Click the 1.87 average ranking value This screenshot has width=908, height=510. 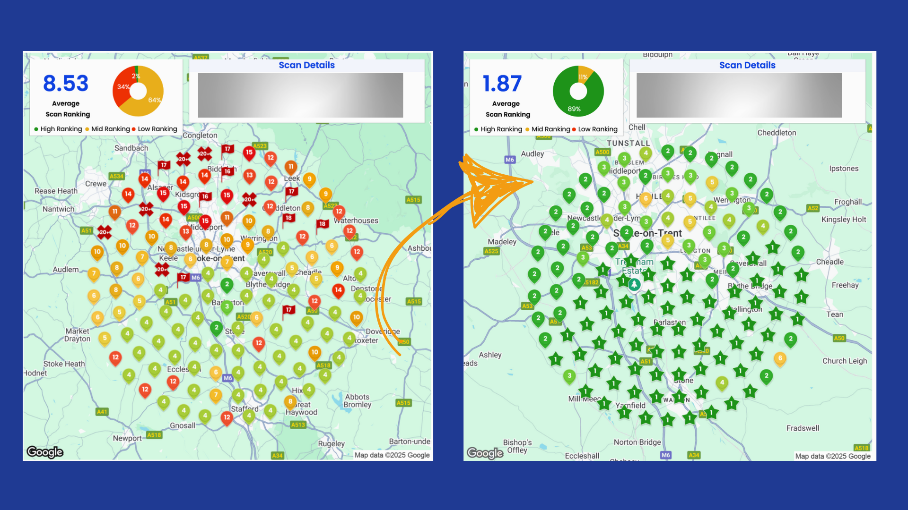pyautogui.click(x=502, y=84)
